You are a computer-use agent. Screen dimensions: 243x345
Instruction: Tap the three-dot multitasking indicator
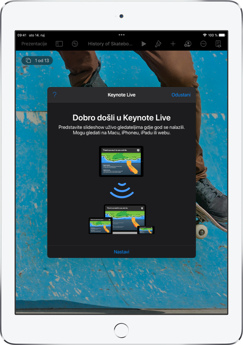(121, 35)
